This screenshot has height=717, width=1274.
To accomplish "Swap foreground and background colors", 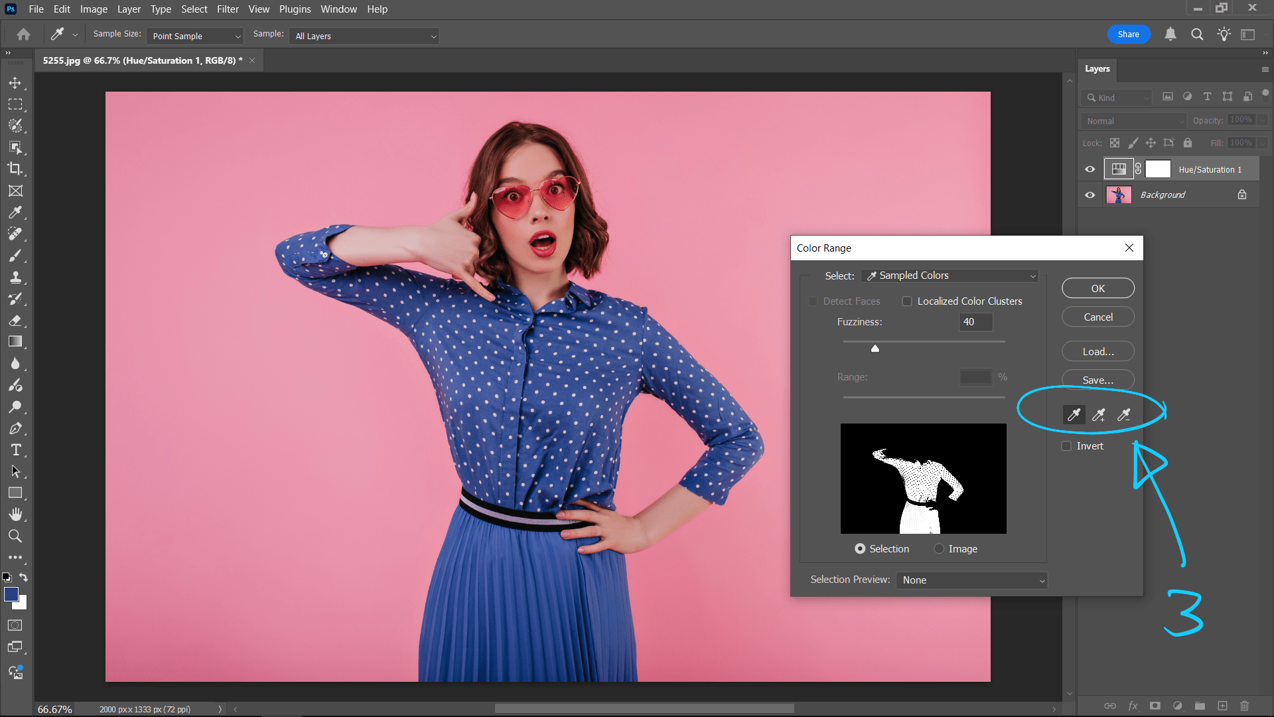I will coord(24,578).
